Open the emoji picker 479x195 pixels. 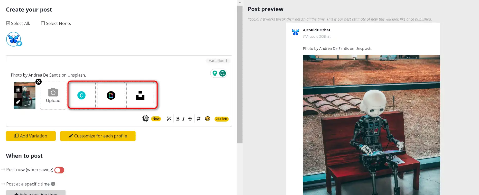point(208,119)
